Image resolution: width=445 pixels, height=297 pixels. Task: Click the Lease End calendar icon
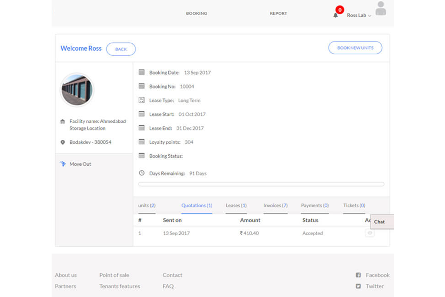(141, 128)
